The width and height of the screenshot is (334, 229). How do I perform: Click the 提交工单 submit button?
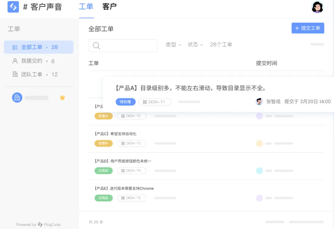tap(308, 28)
